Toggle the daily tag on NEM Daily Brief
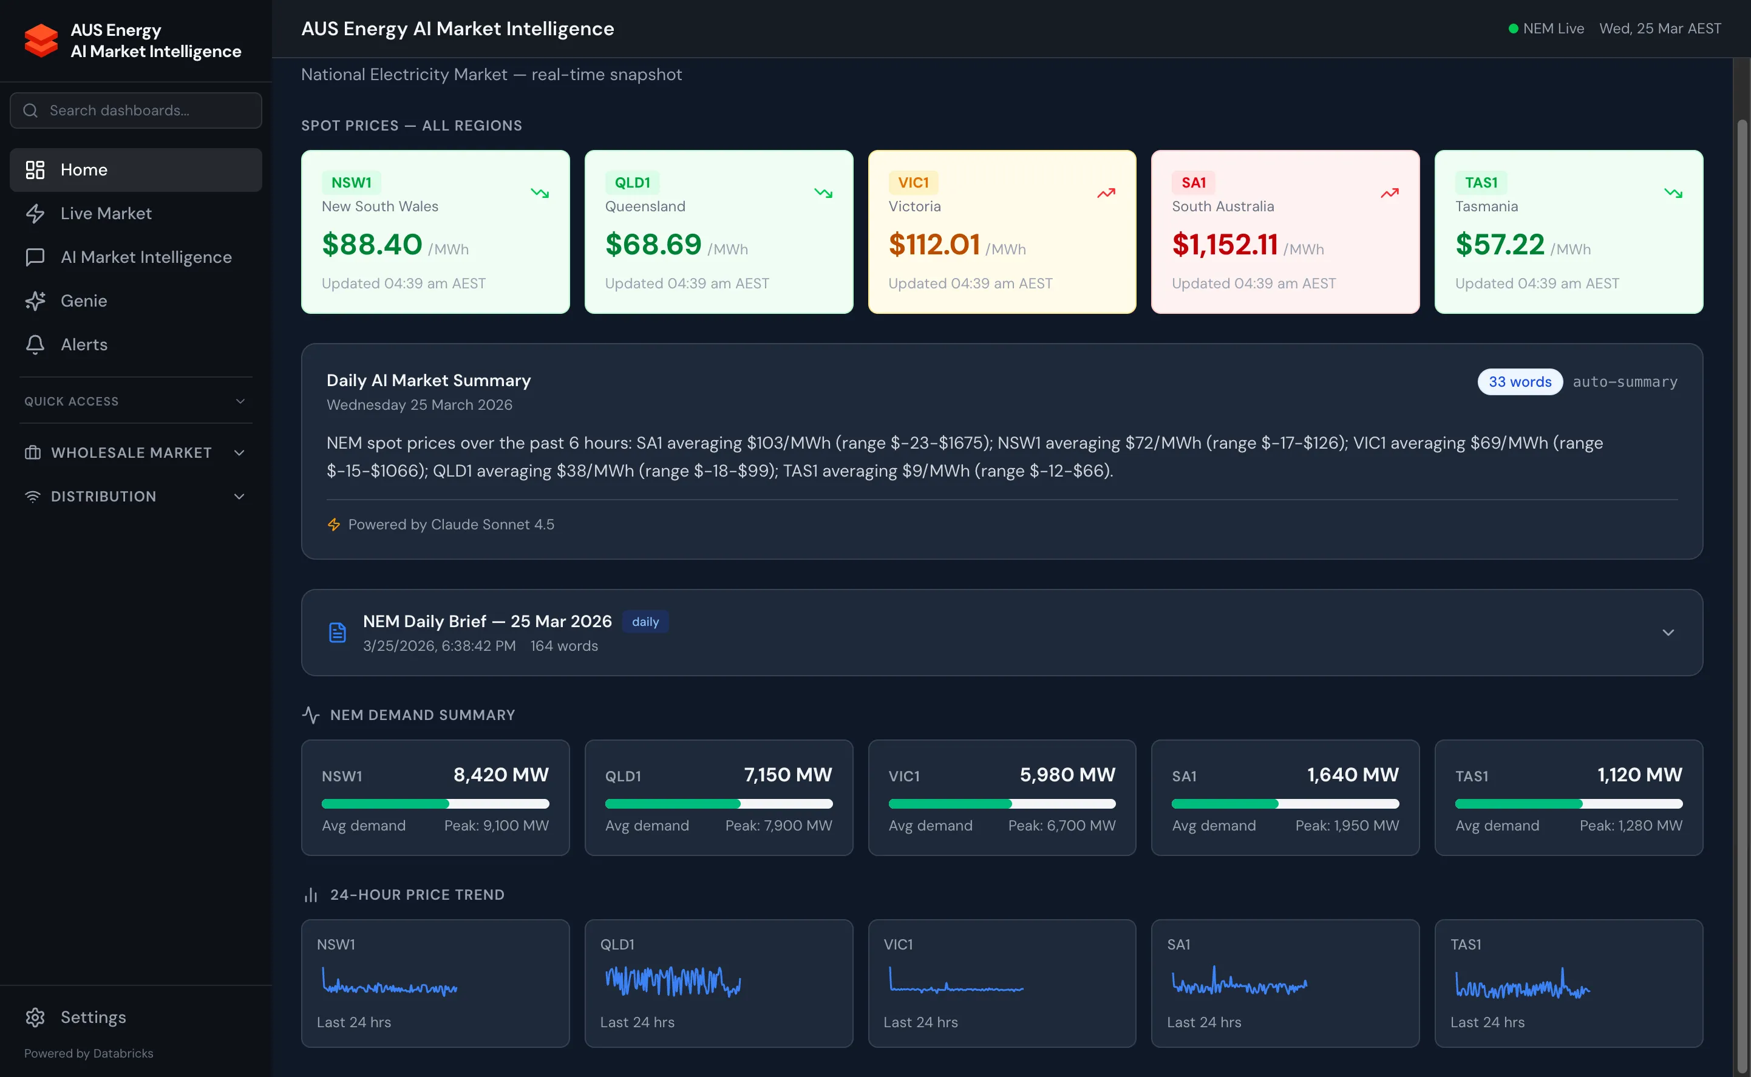The height and width of the screenshot is (1077, 1751). point(645,621)
